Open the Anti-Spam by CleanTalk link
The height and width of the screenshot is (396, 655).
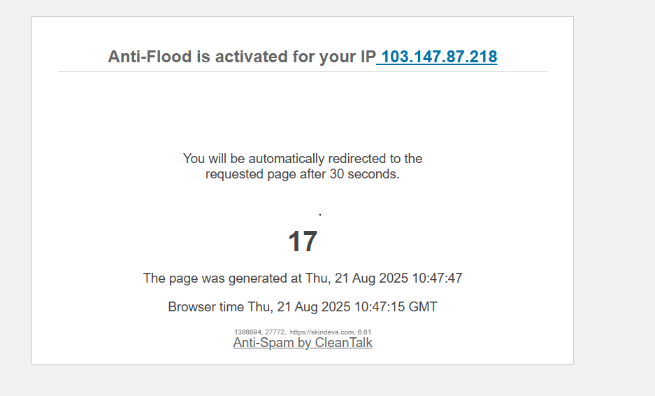click(303, 342)
